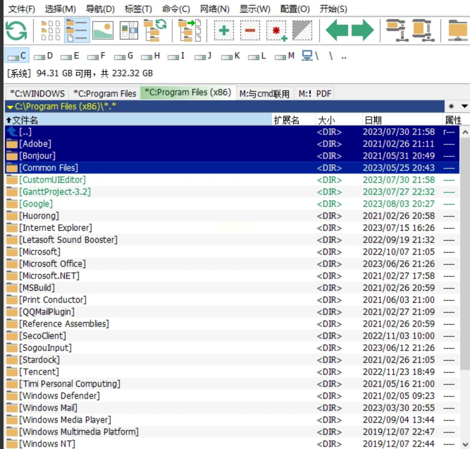
Task: Go back with the left green arrow
Action: (337, 31)
